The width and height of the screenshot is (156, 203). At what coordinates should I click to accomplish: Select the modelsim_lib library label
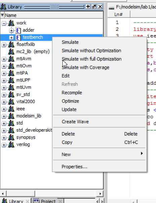(29, 116)
